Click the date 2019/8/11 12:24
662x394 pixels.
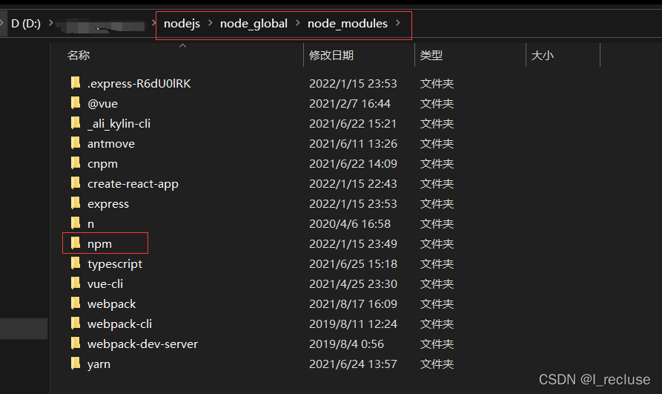[x=353, y=324]
